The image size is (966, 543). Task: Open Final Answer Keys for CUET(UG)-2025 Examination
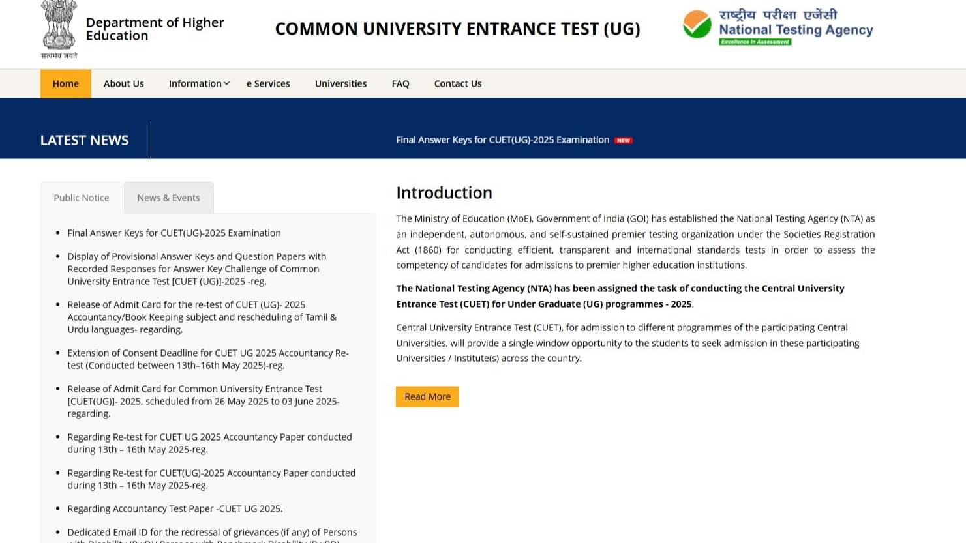(174, 233)
